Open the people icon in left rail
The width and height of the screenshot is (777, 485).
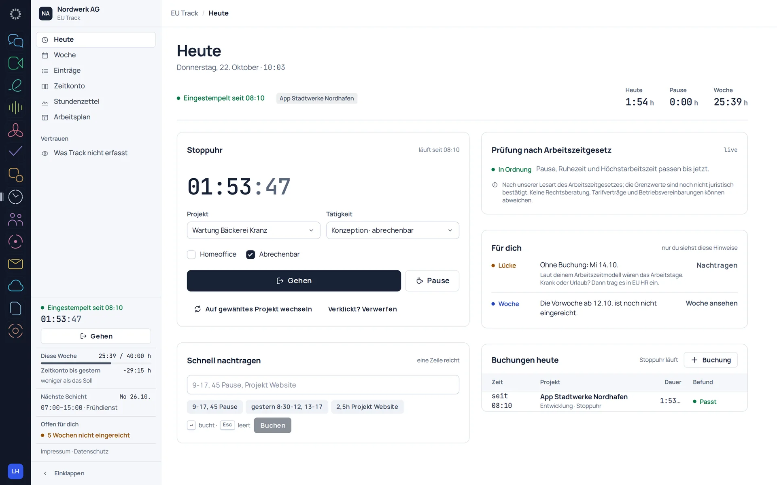15,219
